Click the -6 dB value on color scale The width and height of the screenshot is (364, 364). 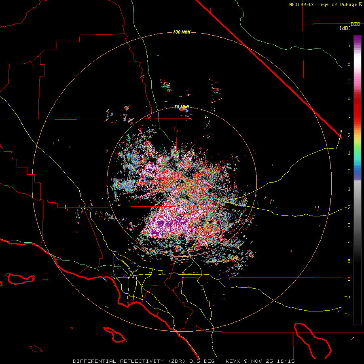347,279
